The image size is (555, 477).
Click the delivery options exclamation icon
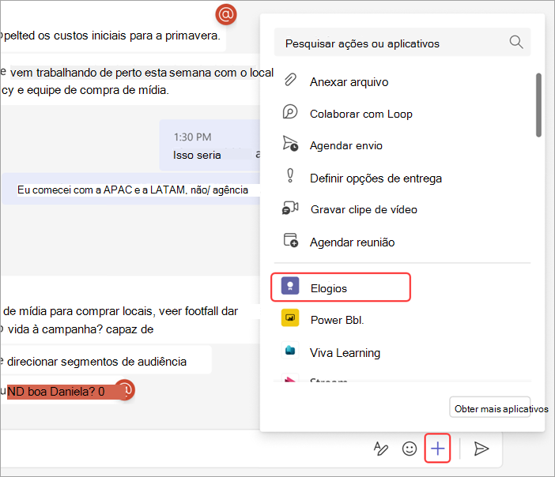(290, 175)
